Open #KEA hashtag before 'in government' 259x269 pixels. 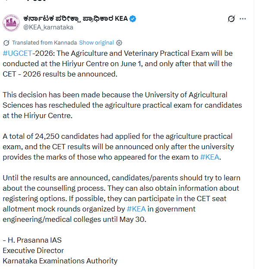pos(136,209)
